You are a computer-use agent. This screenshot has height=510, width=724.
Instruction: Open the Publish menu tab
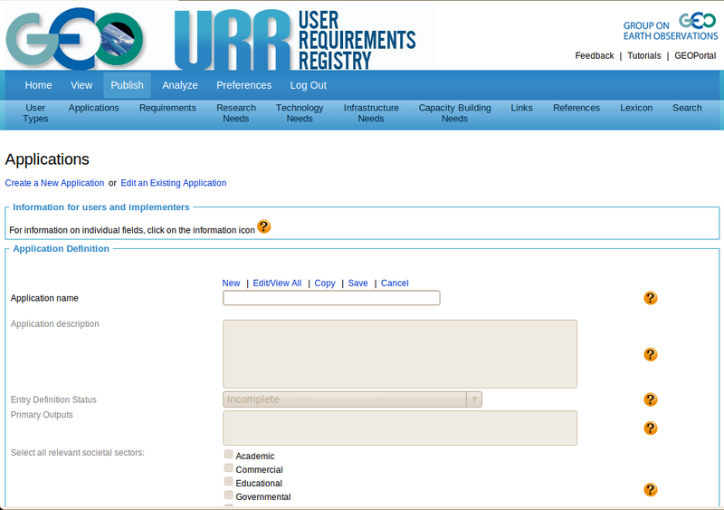127,85
